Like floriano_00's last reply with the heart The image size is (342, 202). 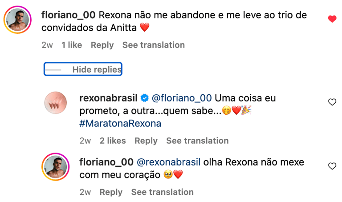pyautogui.click(x=332, y=166)
